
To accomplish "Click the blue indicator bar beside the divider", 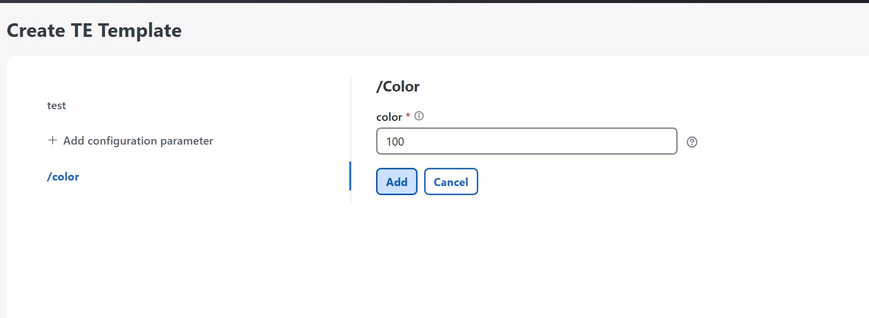I will coord(350,176).
